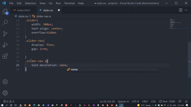Viewport: 191px width, 107px height.
Task: Click on 'text-align: center;' line
Action: click(x=47, y=29)
